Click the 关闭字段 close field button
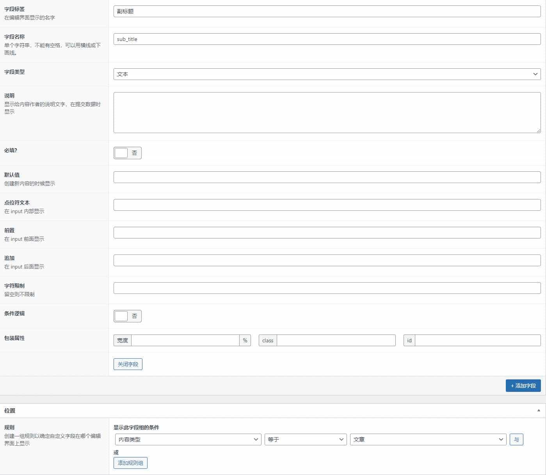 [x=128, y=364]
